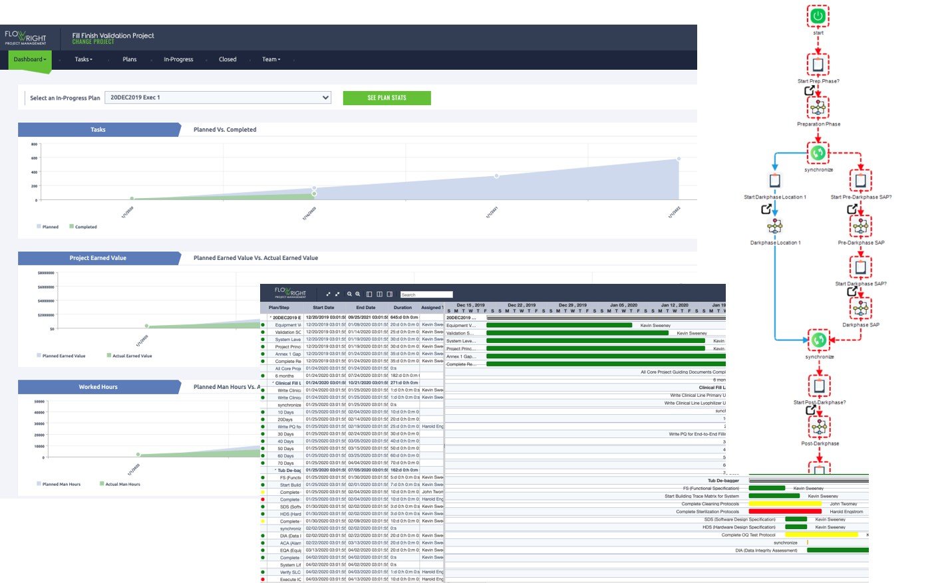Open the in-progress plan dropdown
Image resolution: width=940 pixels, height=583 pixels.
point(218,98)
